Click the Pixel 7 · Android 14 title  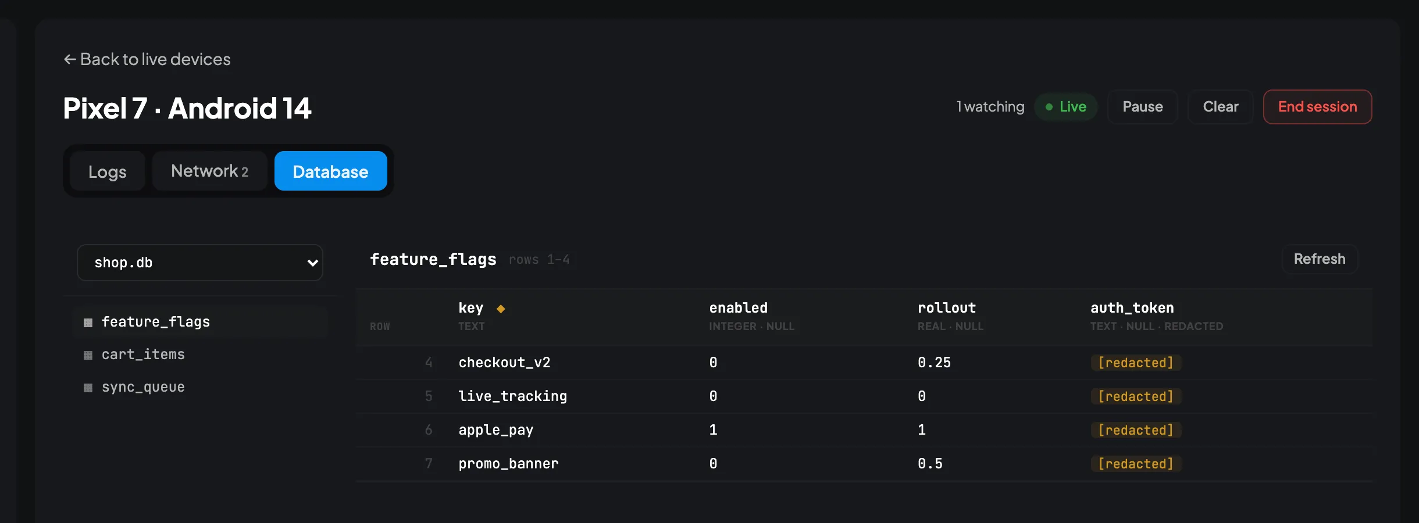187,108
